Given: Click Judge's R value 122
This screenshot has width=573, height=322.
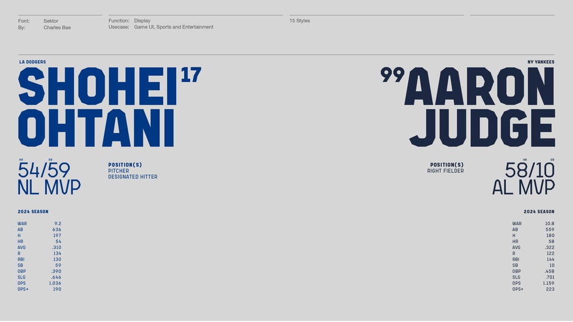Looking at the screenshot, I should pos(550,254).
